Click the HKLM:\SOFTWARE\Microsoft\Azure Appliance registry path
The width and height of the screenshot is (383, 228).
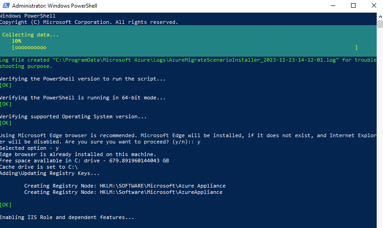162,186
